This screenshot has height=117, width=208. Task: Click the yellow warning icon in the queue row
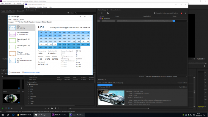click(x=103, y=18)
